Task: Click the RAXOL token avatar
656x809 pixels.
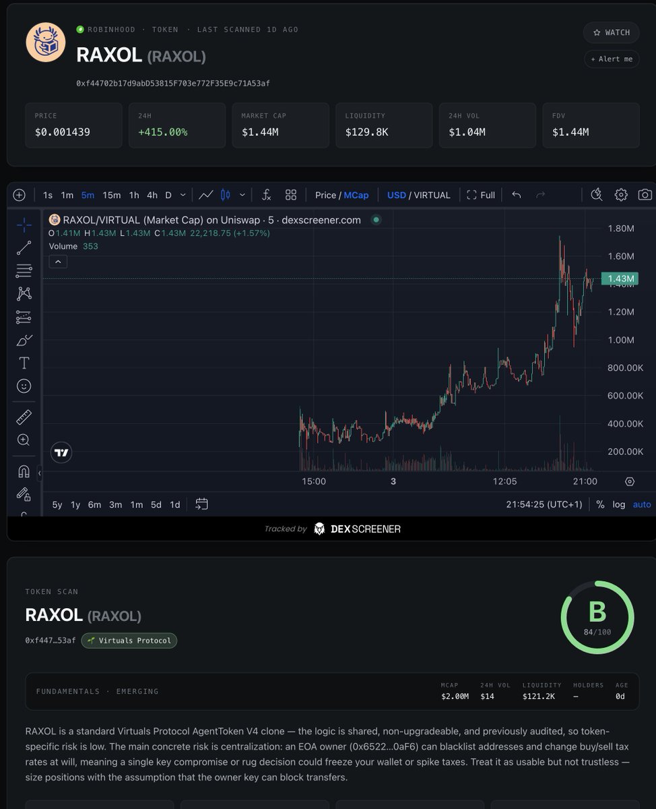Action: [x=46, y=42]
